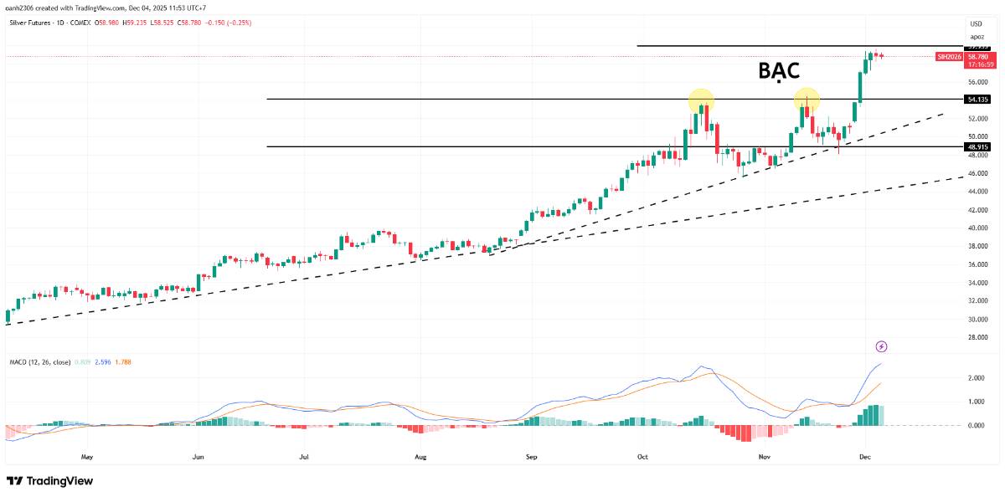Expand the MACD (12, 26, close) indicator legend
1005x497 pixels.
tap(39, 361)
